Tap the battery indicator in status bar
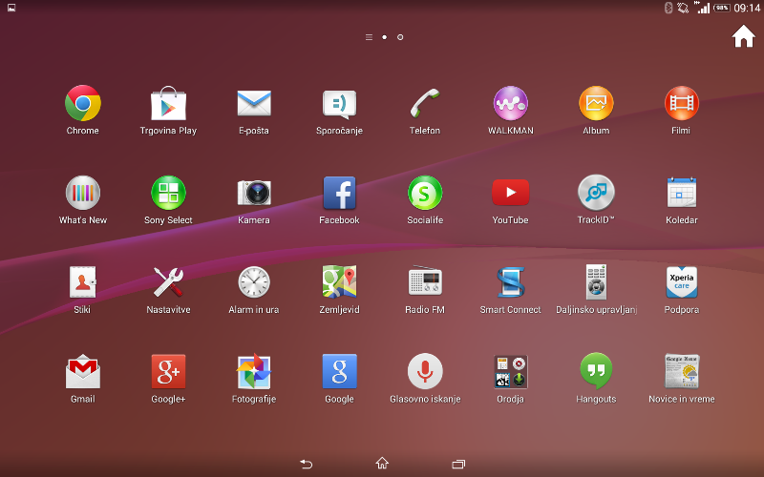 (722, 8)
